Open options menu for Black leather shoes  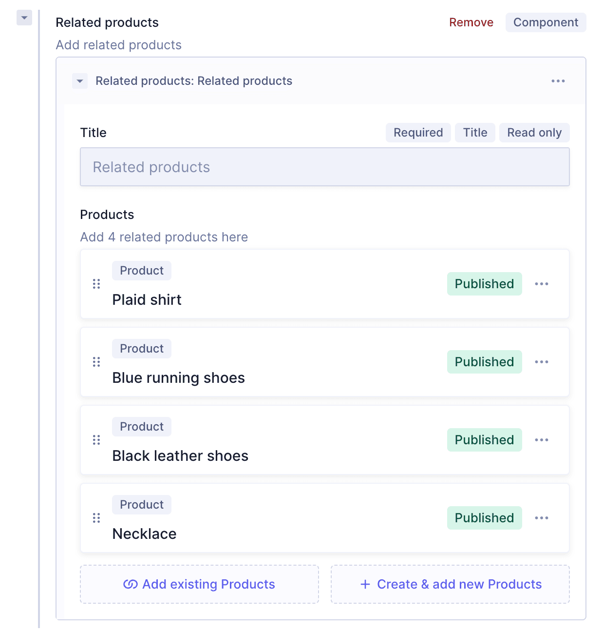tap(541, 440)
